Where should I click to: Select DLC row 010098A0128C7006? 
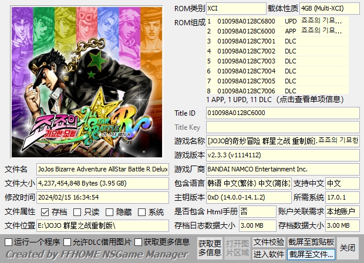pos(277,90)
